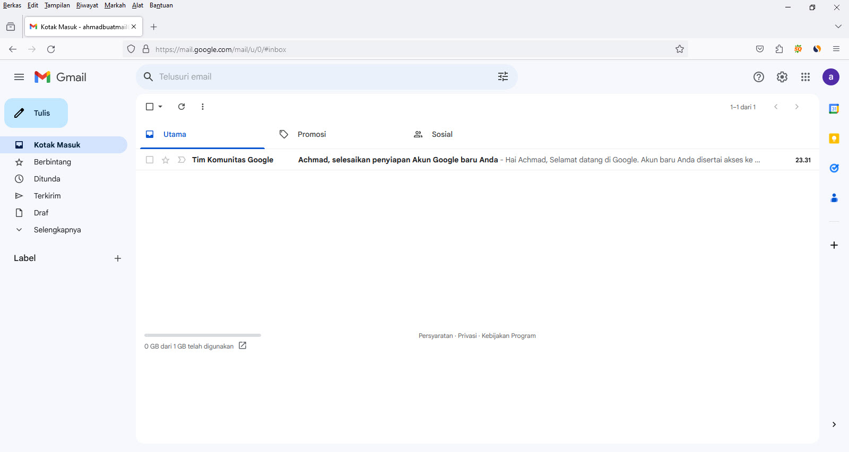Open Google Keep side panel
Image resolution: width=849 pixels, height=452 pixels.
(x=834, y=138)
